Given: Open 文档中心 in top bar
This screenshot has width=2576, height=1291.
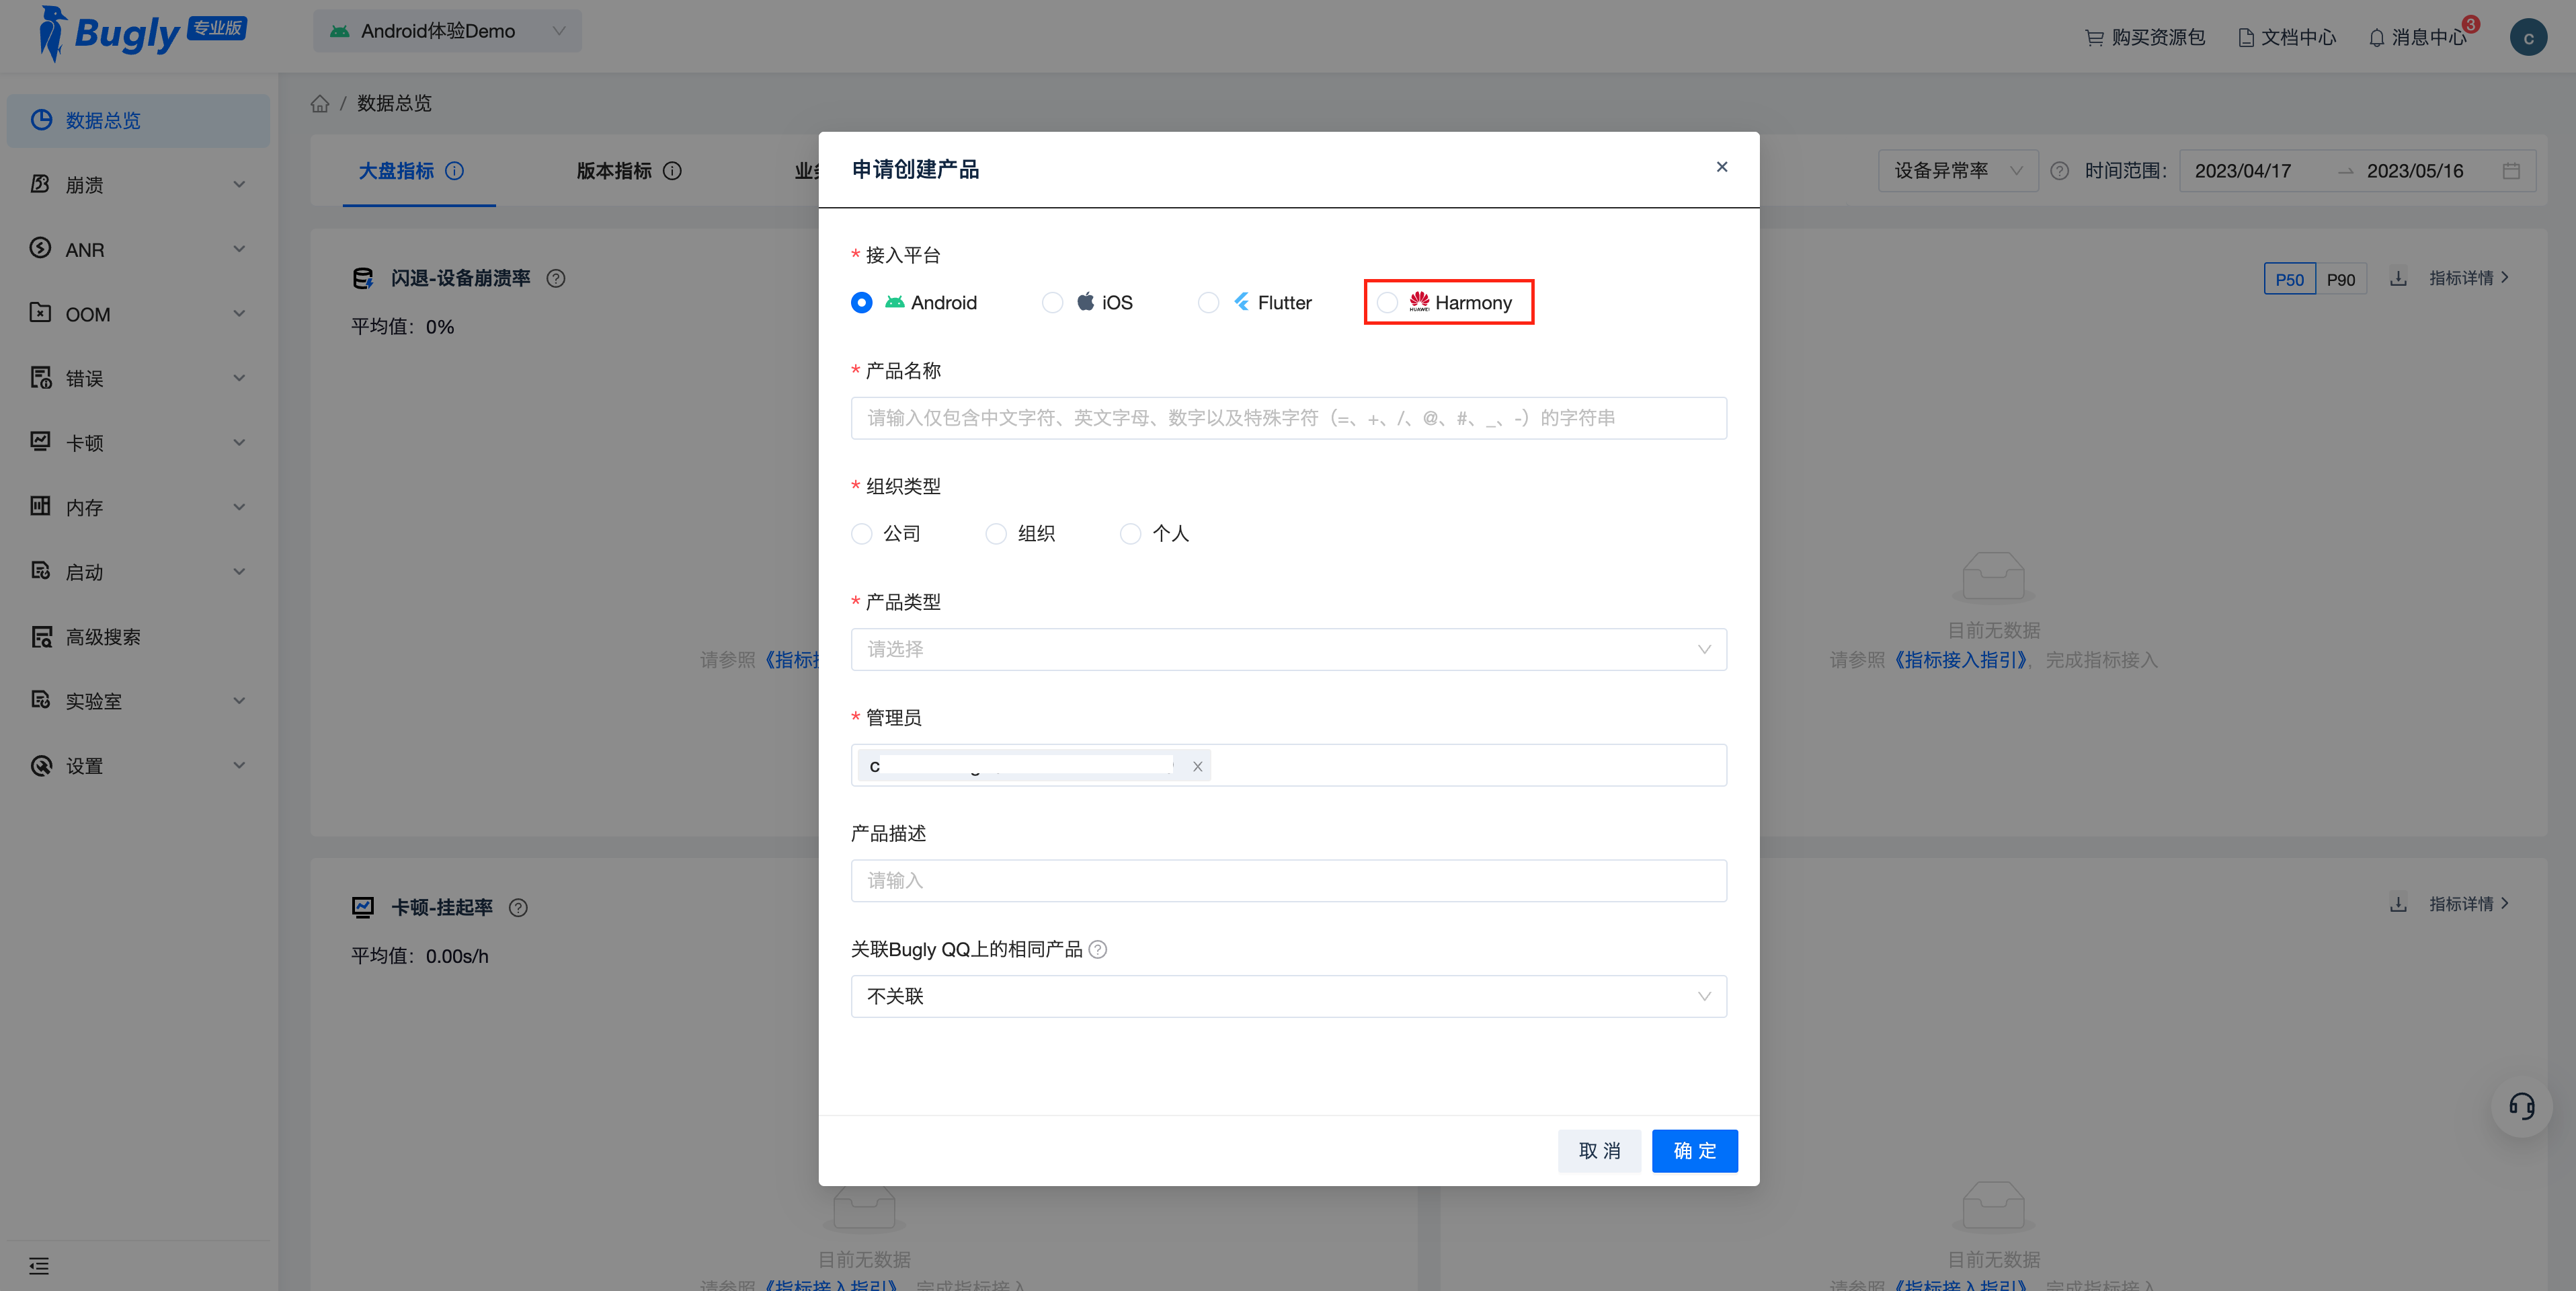Looking at the screenshot, I should point(2287,37).
